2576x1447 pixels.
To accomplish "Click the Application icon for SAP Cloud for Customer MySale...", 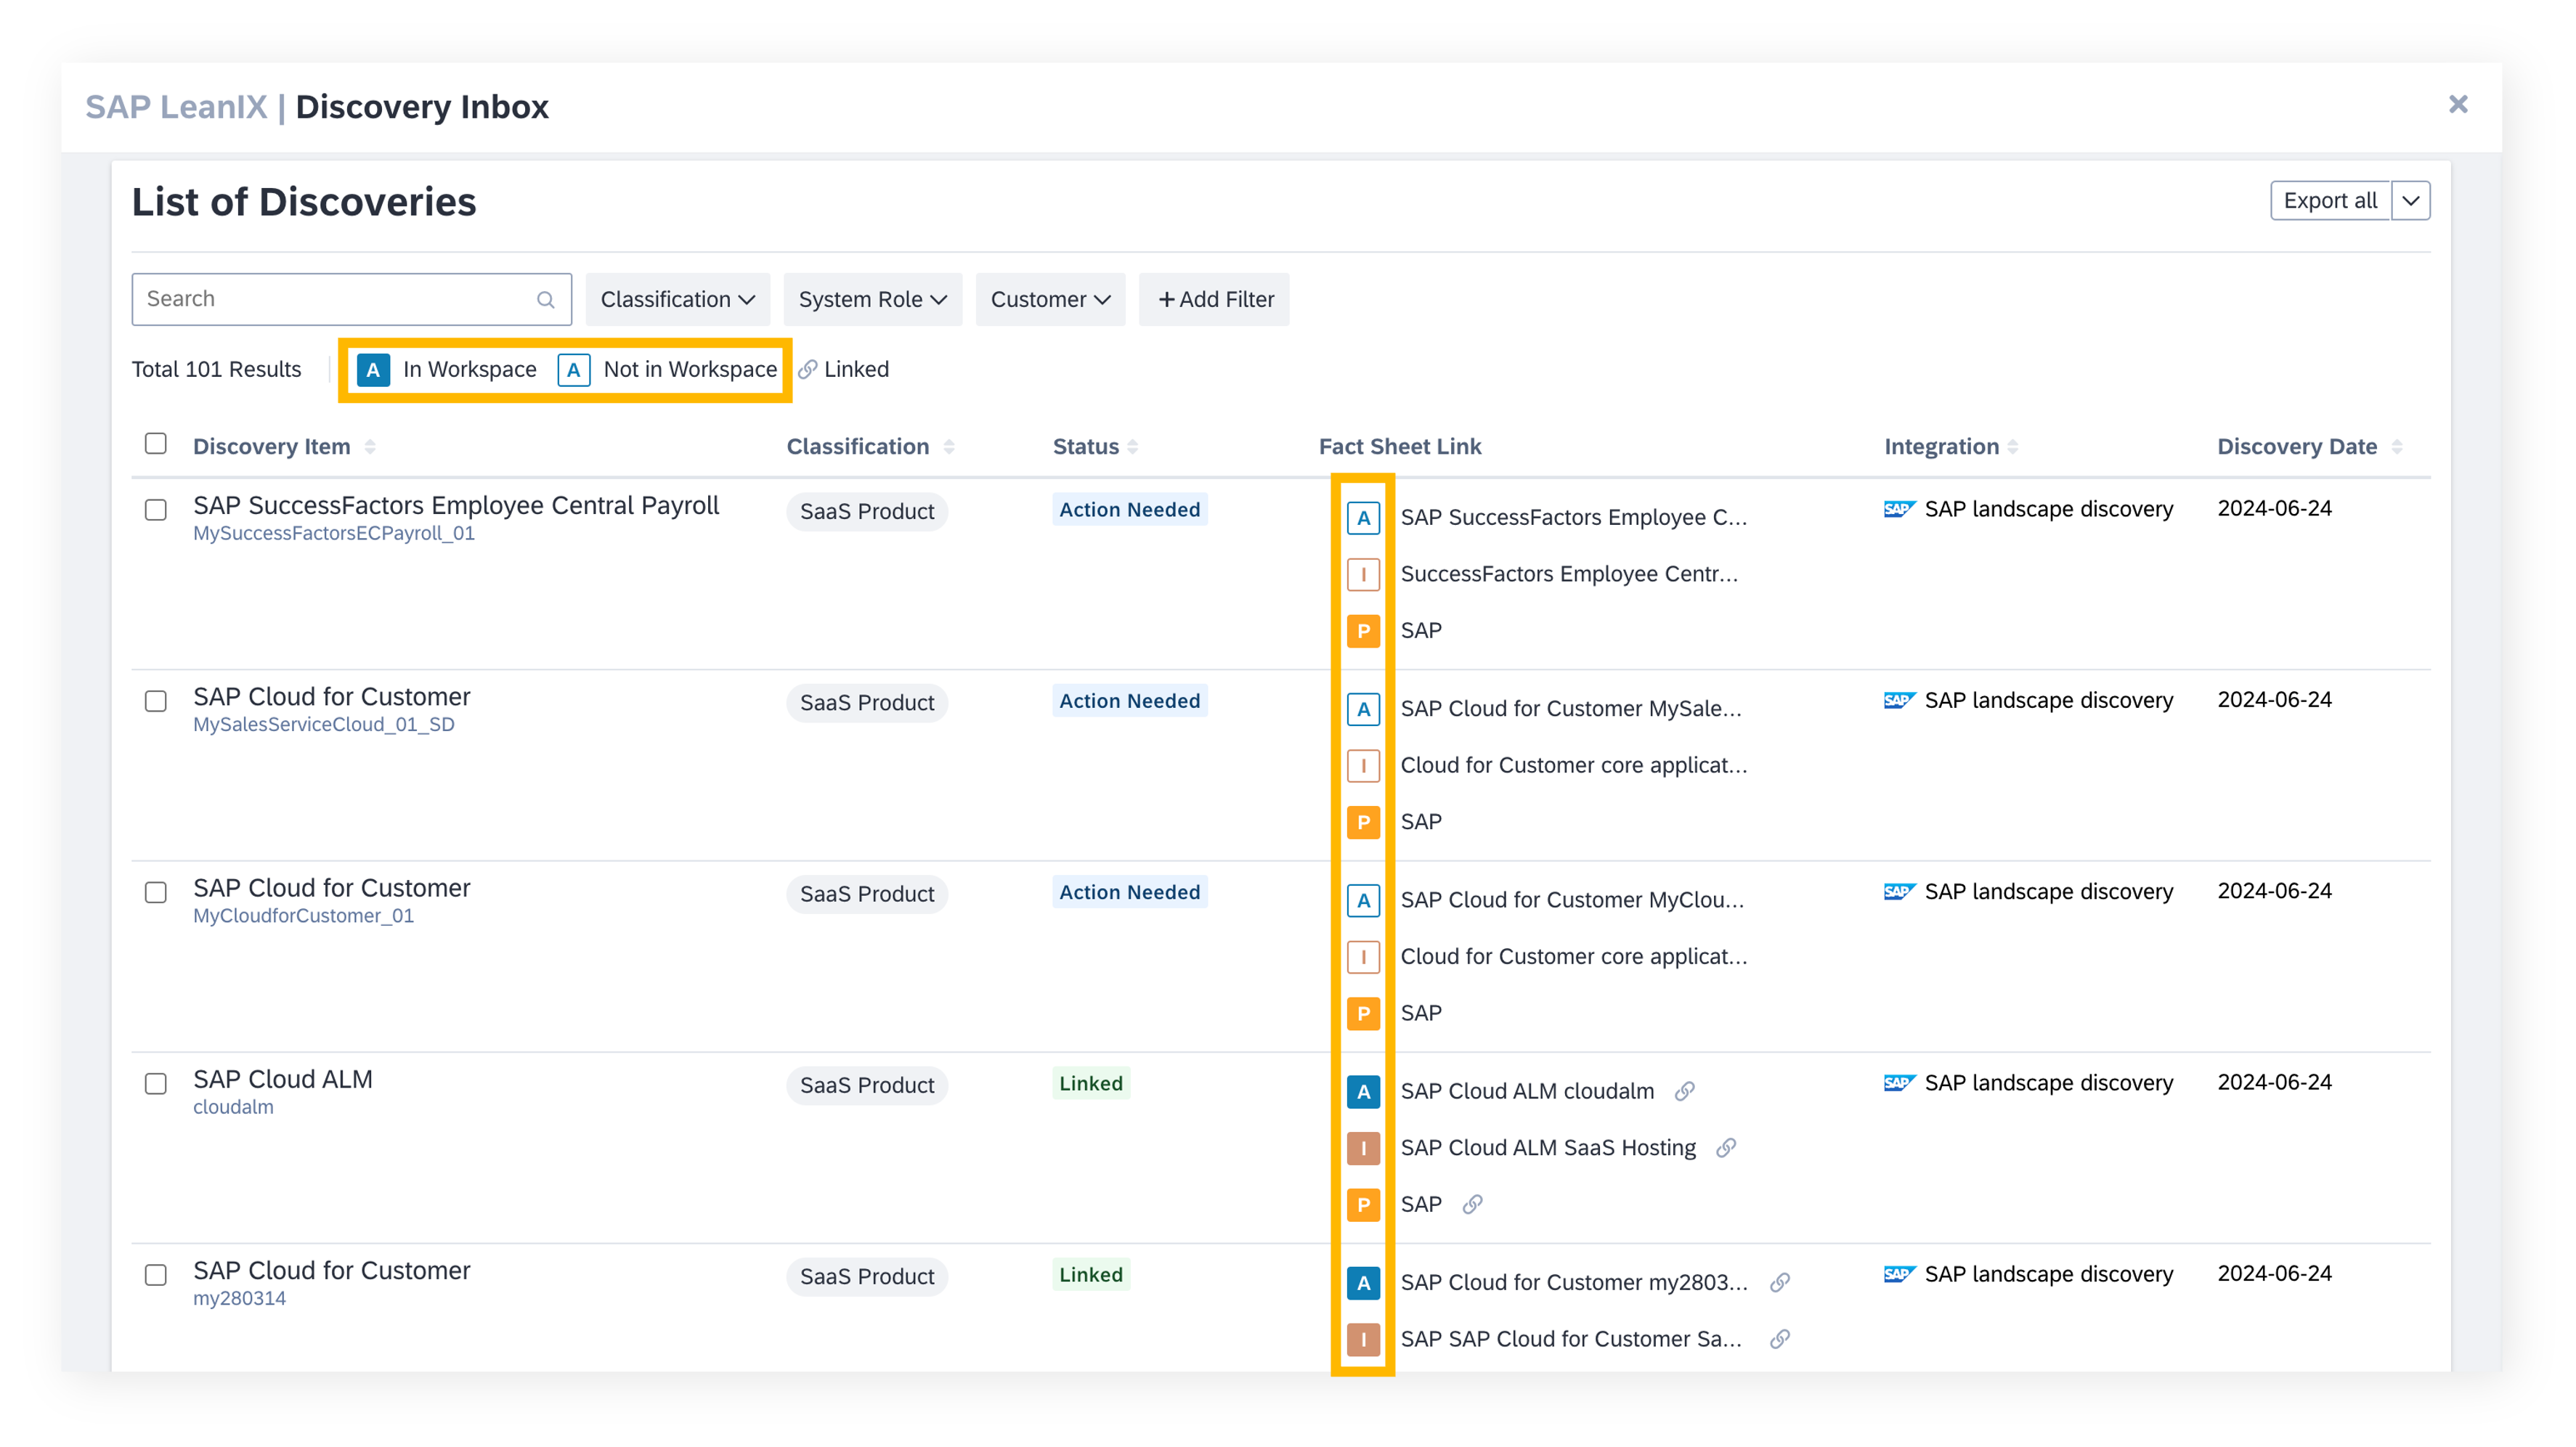I will click(x=1363, y=709).
